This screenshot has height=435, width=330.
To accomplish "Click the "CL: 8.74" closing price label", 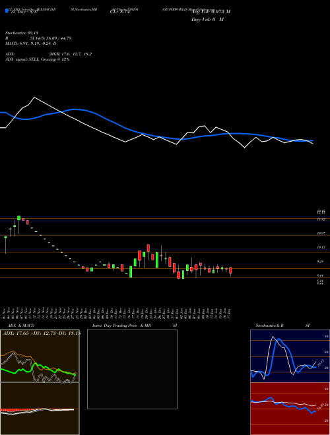I will pos(120,12).
